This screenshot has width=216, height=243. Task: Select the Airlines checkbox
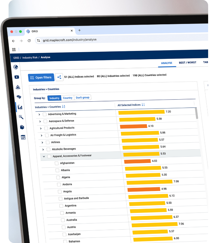[47, 142]
